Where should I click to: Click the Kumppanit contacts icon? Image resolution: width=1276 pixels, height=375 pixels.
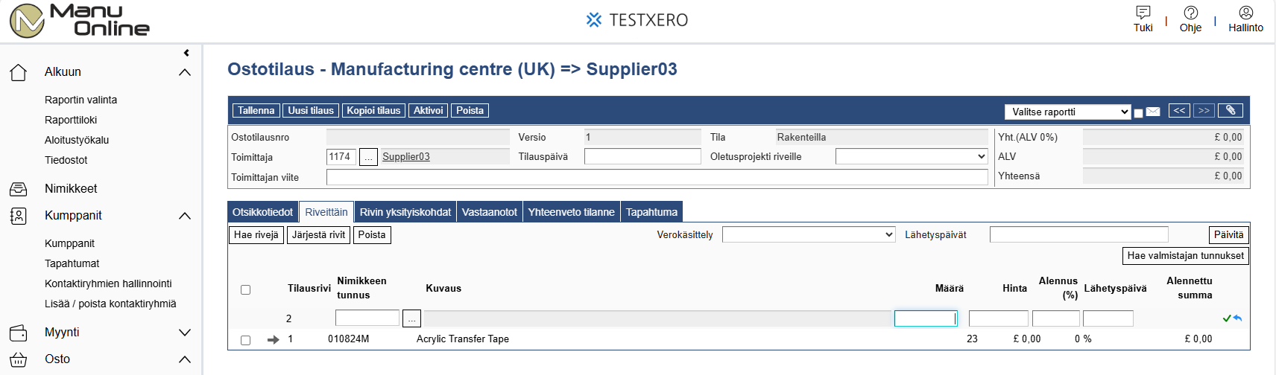pyautogui.click(x=19, y=216)
